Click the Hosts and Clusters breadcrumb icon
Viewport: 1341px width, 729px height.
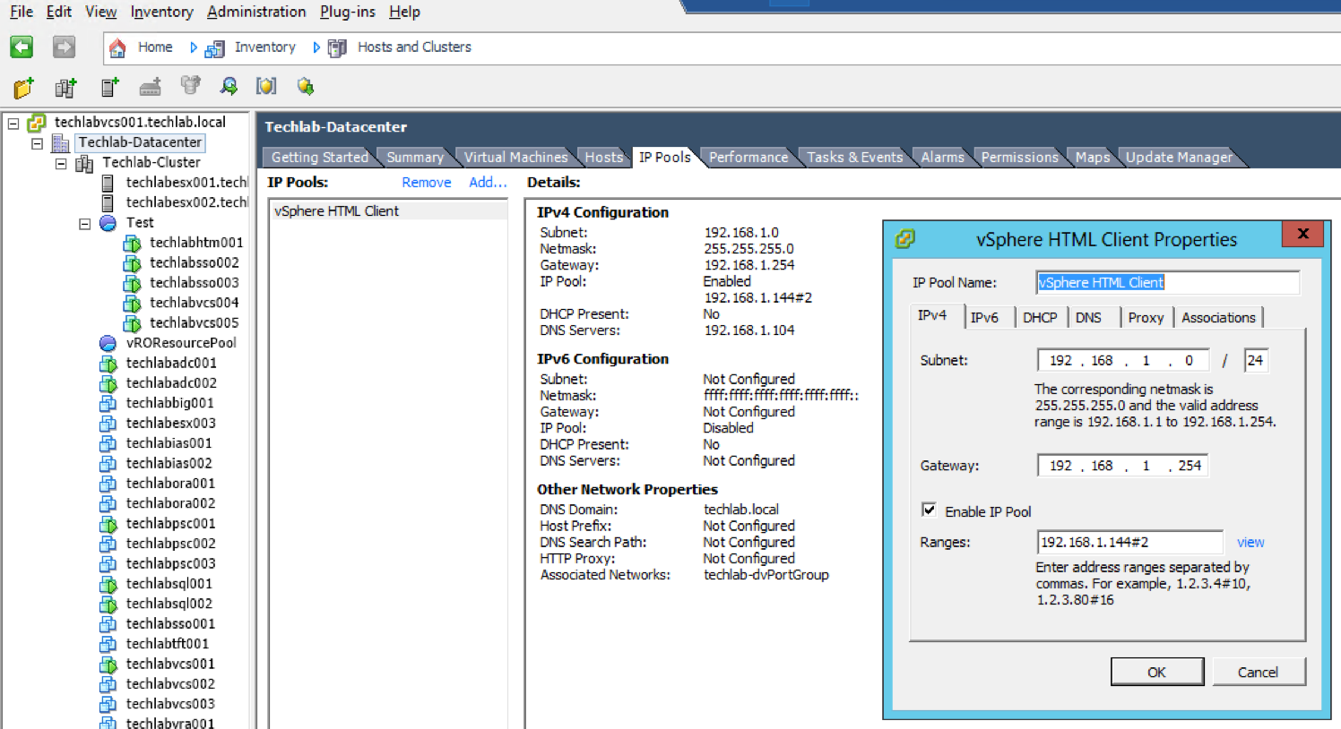point(337,48)
